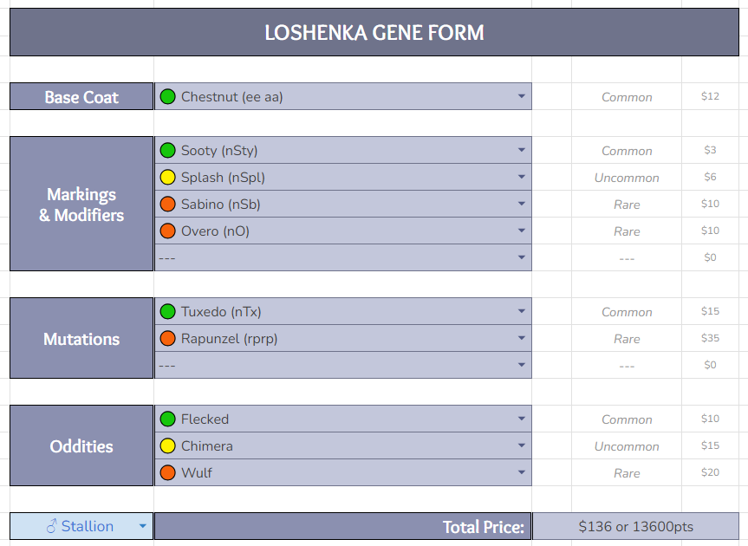
Task: Click the orange circle next to Rapunzel
Action: 167,339
